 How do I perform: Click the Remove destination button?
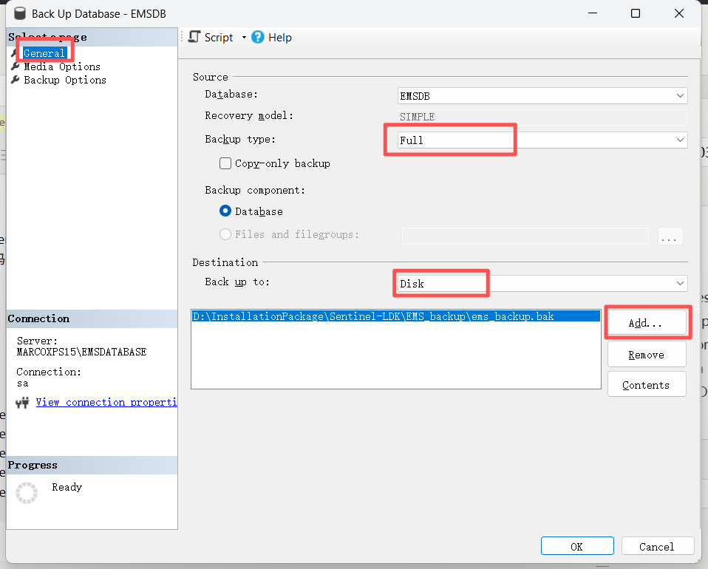point(646,355)
